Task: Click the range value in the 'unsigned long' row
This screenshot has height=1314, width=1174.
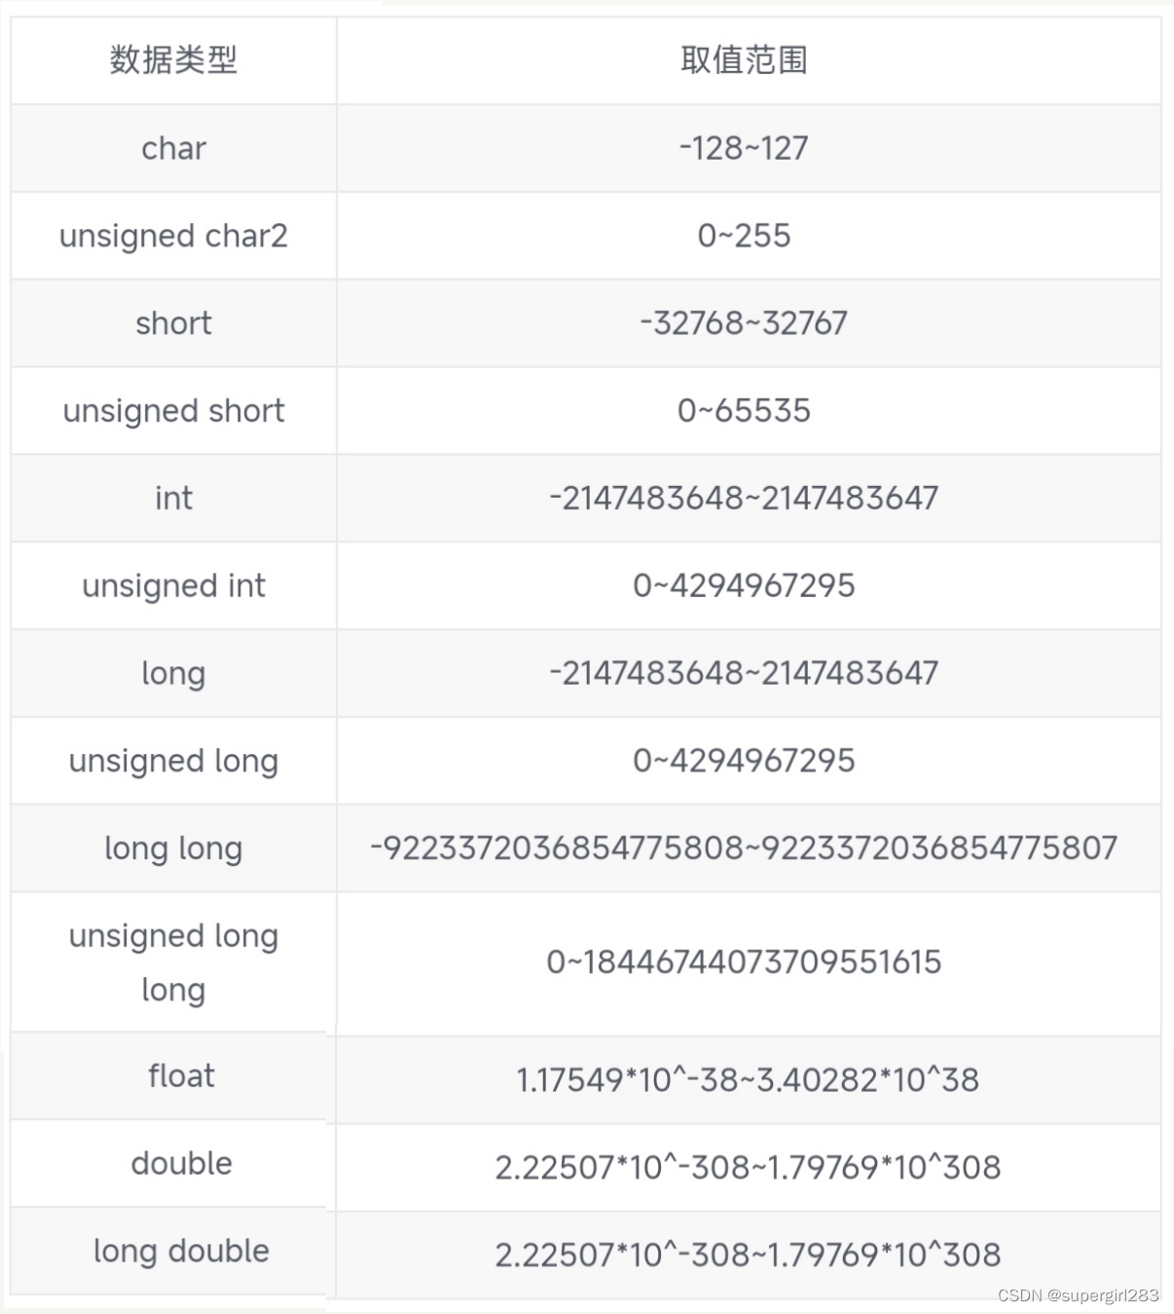Action: pyautogui.click(x=744, y=761)
